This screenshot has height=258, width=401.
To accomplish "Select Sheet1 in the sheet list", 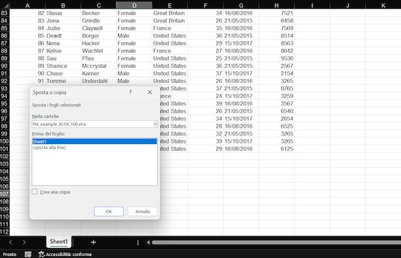I will (95, 142).
